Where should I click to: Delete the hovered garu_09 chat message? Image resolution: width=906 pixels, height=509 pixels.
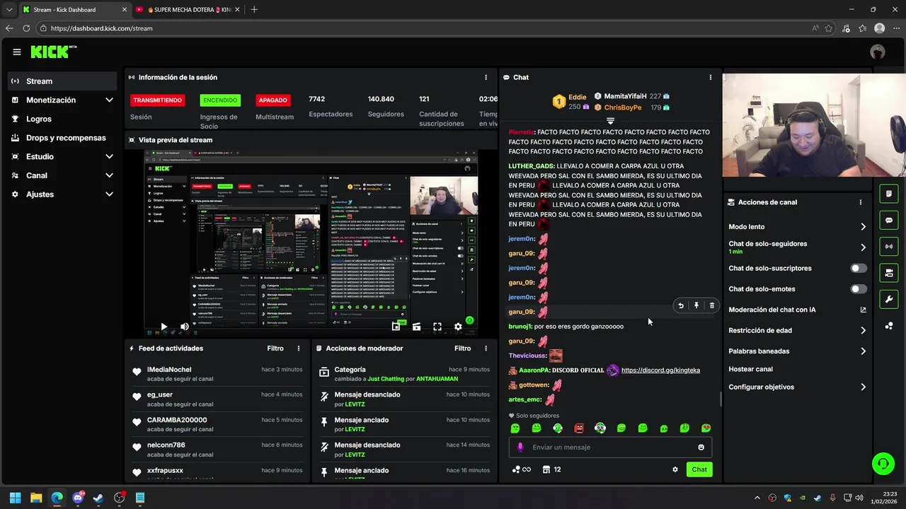712,305
